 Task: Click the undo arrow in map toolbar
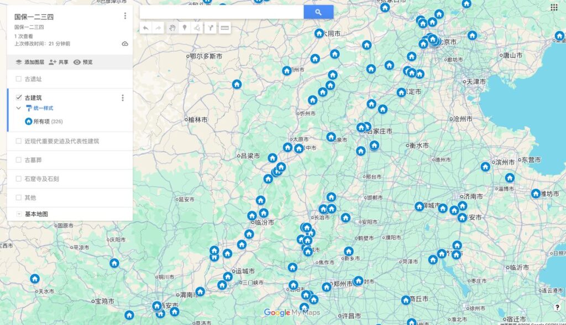point(145,28)
